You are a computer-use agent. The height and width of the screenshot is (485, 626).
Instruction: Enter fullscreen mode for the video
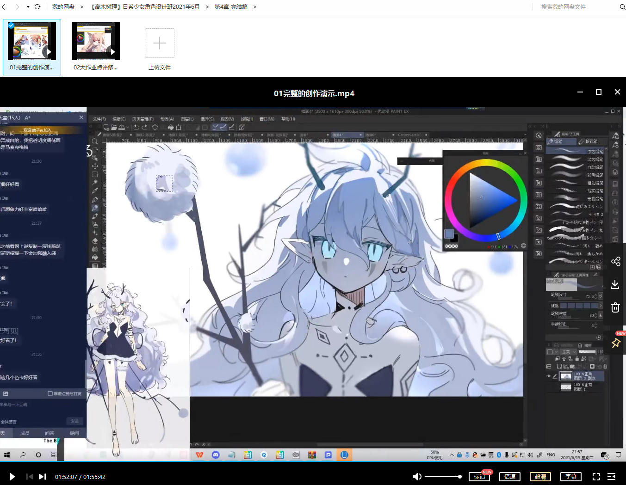point(596,477)
